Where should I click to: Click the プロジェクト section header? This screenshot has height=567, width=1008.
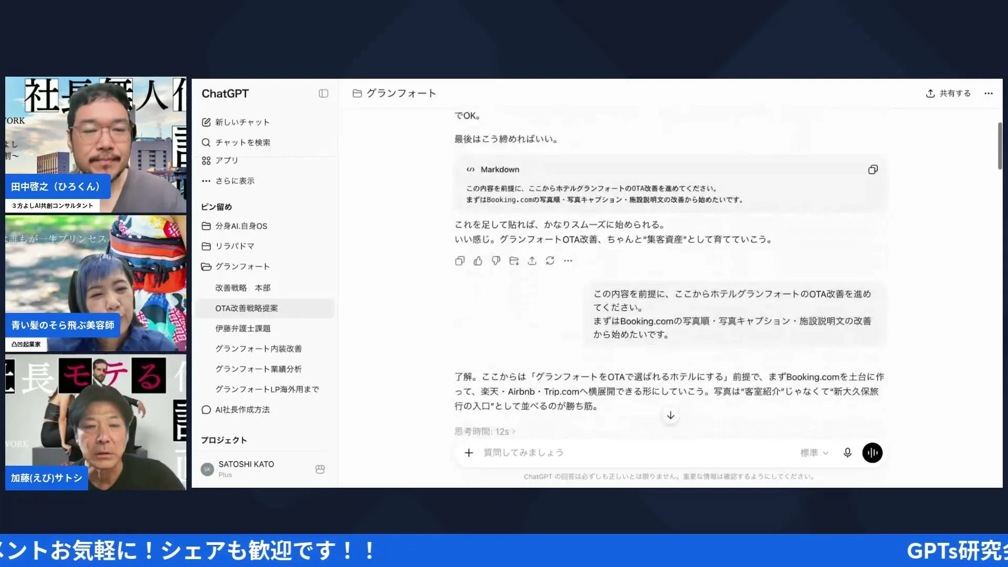tap(224, 440)
